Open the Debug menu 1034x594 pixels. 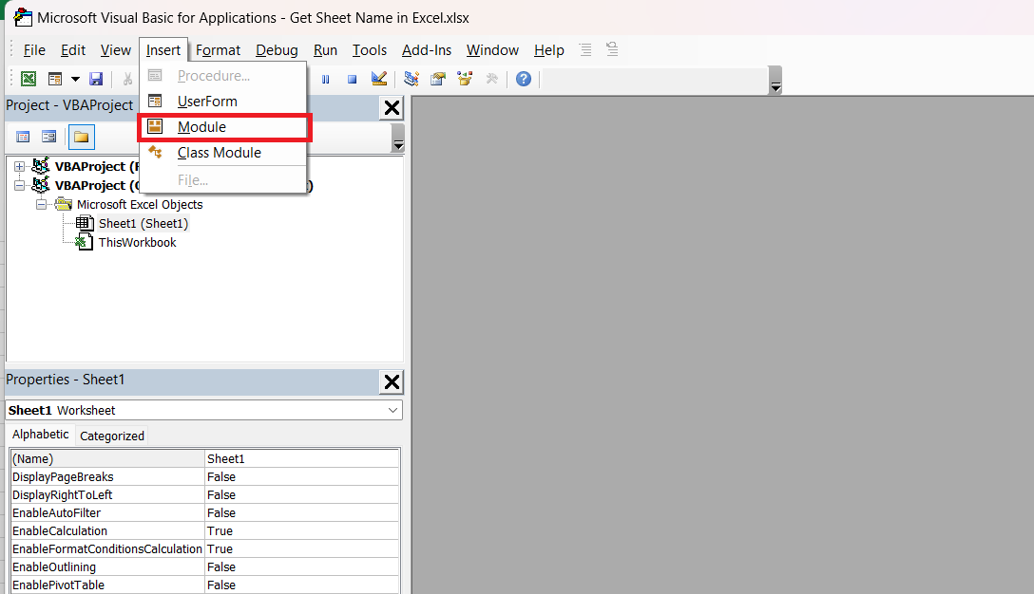point(277,50)
